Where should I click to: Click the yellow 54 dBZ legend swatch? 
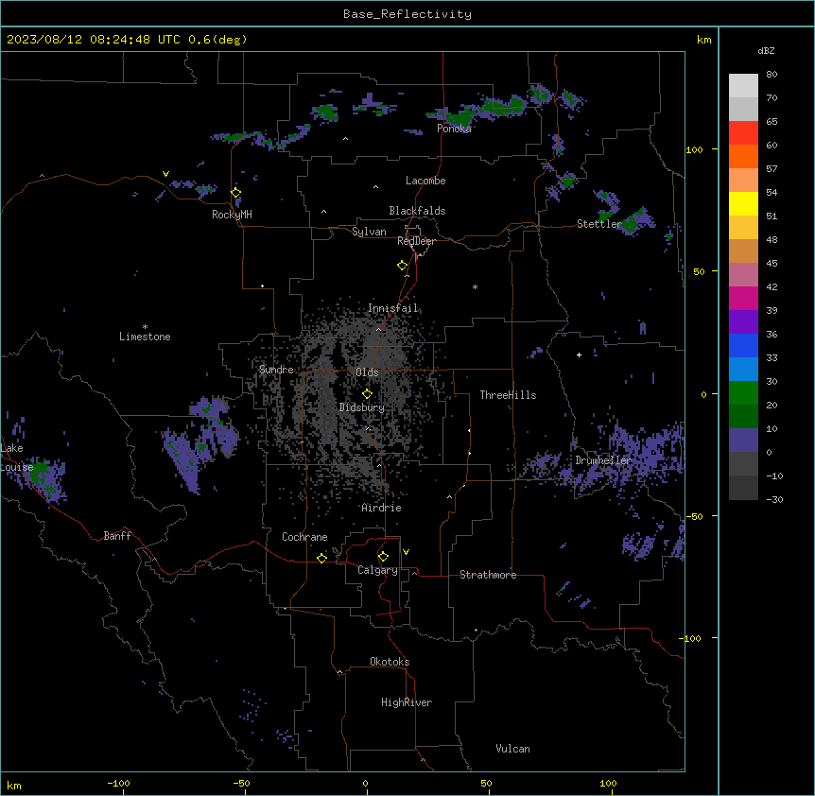pyautogui.click(x=743, y=203)
